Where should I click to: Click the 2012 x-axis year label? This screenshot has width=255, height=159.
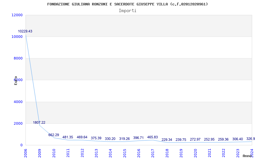coord(82,153)
